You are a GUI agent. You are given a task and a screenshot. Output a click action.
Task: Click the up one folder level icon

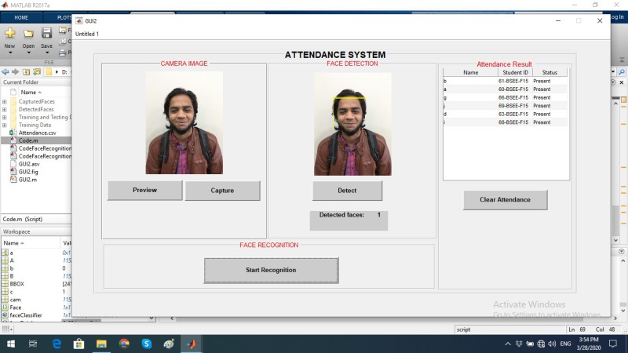click(26, 71)
